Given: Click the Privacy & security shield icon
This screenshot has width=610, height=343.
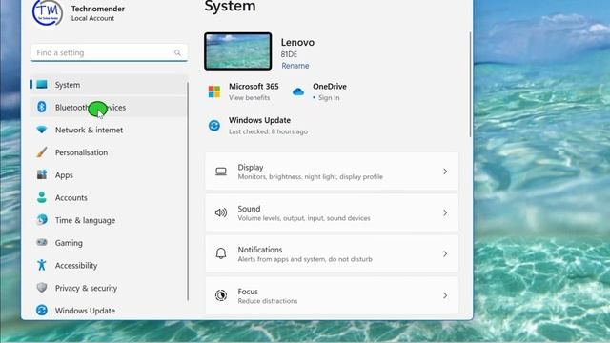Looking at the screenshot, I should click(x=42, y=288).
